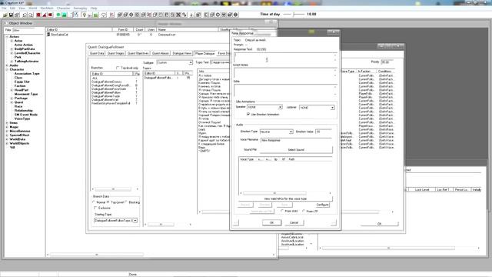Click the red square toolbar icon
This screenshot has height=277, width=492.
(x=38, y=15)
